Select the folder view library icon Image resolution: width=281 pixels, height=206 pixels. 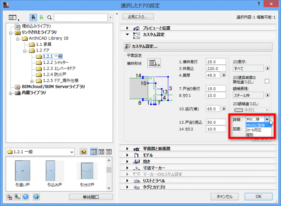click(x=34, y=17)
